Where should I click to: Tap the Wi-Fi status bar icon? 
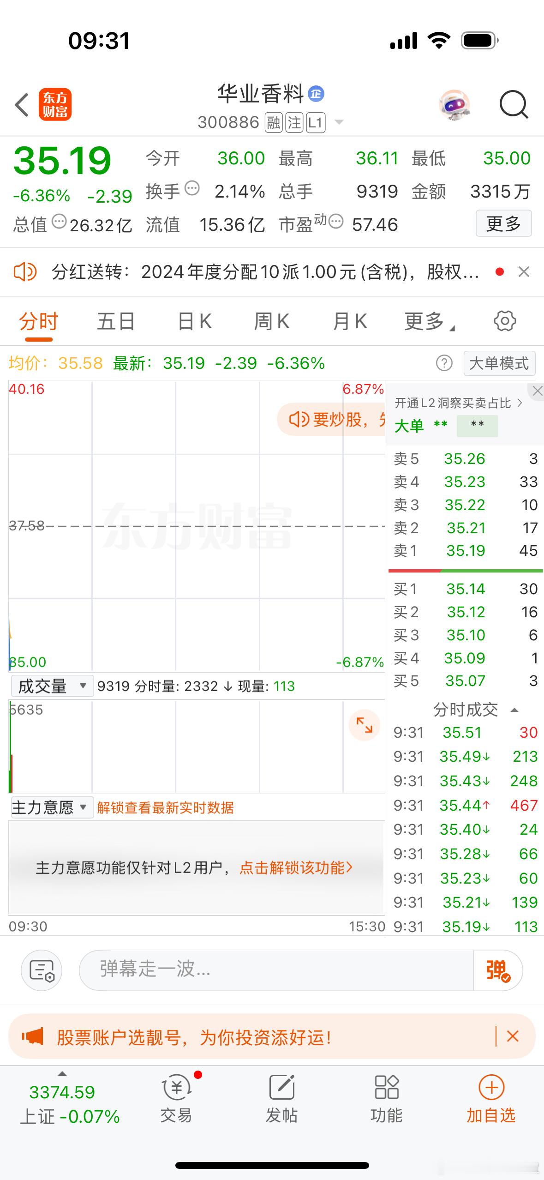pos(439,41)
